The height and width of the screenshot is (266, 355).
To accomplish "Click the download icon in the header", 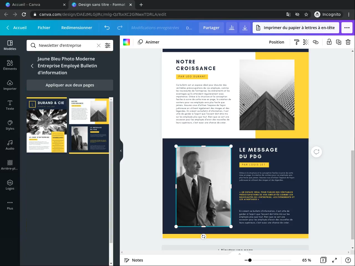I will click(x=245, y=28).
